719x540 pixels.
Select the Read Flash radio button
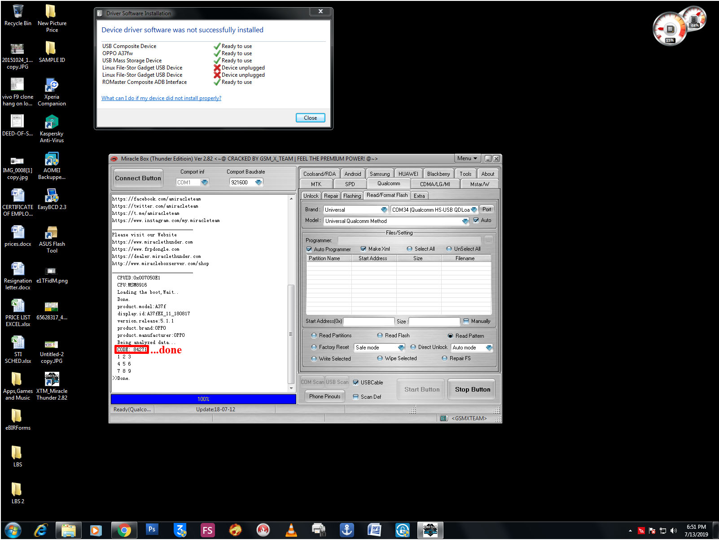point(380,335)
